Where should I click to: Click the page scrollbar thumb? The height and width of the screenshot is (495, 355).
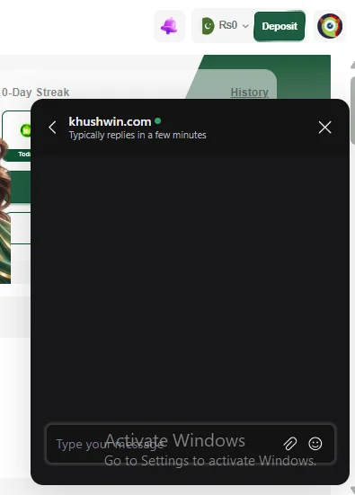(x=353, y=110)
